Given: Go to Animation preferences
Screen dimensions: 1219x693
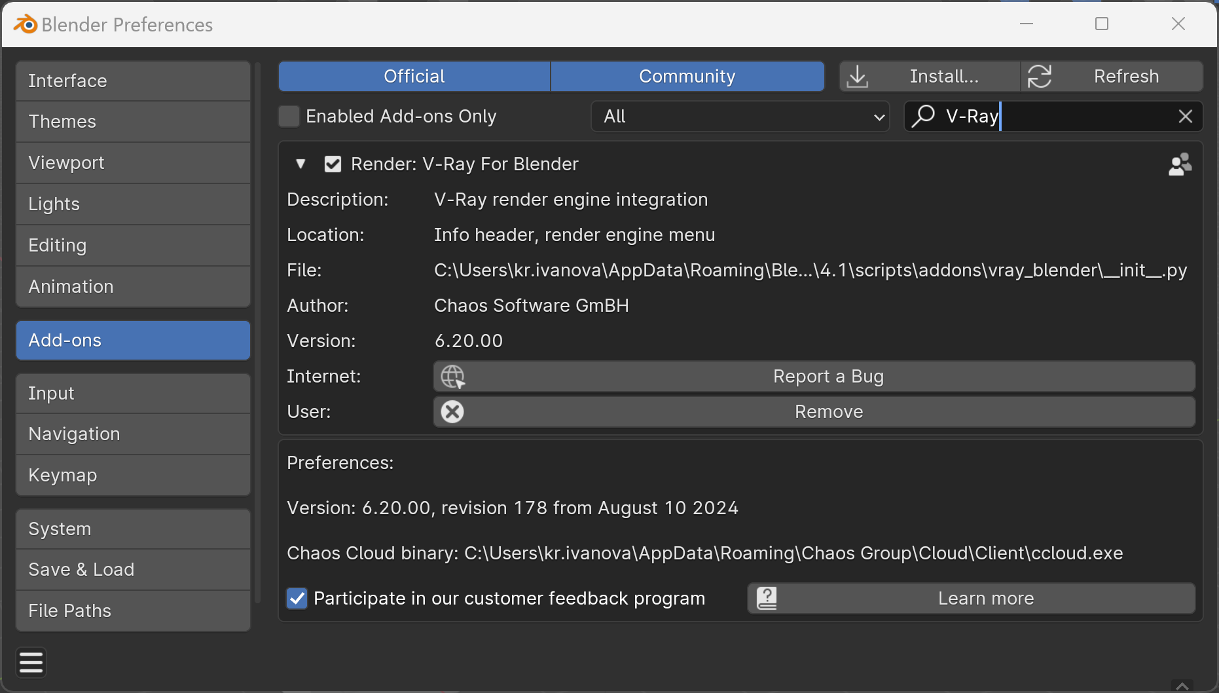Looking at the screenshot, I should click(x=134, y=287).
